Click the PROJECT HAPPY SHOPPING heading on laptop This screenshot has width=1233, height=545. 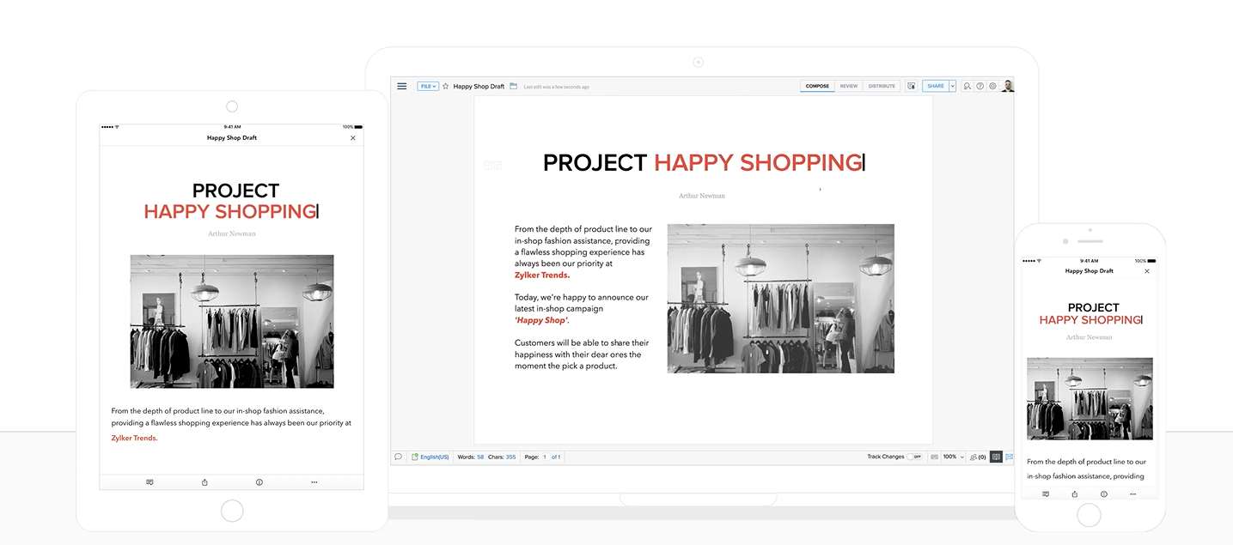click(703, 162)
